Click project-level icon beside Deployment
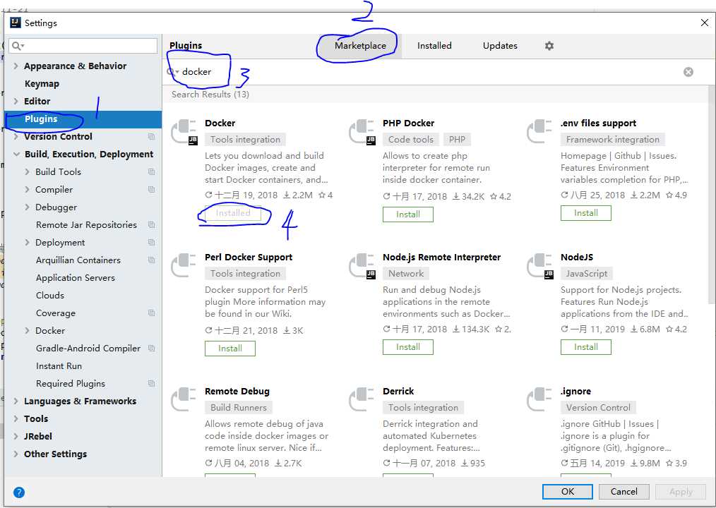716x508 pixels. tap(151, 243)
